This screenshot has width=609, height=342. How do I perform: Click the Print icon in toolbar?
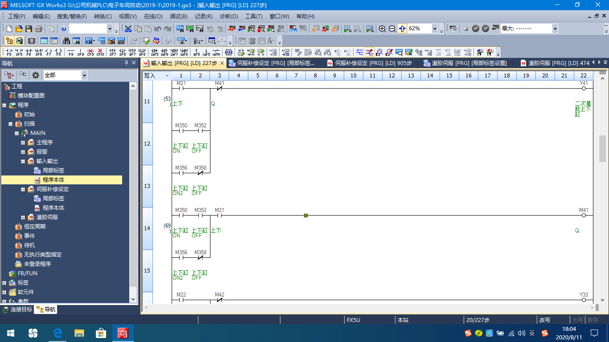click(x=38, y=29)
